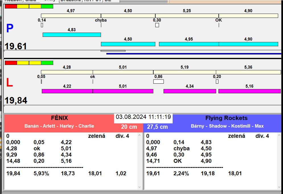Select the 27,5 cm jump height label
This screenshot has width=283, height=194.
point(157,127)
